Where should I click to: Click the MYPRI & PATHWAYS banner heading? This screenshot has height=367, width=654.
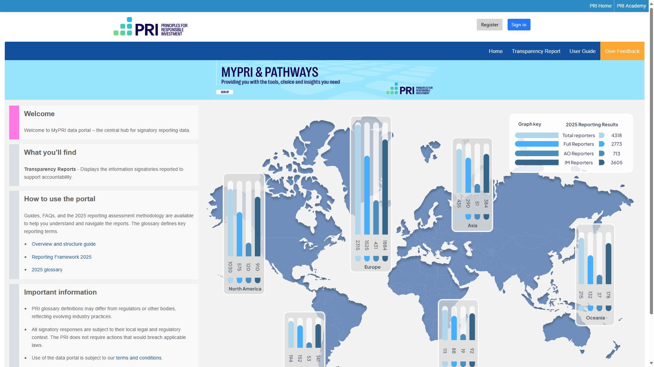[x=270, y=72]
